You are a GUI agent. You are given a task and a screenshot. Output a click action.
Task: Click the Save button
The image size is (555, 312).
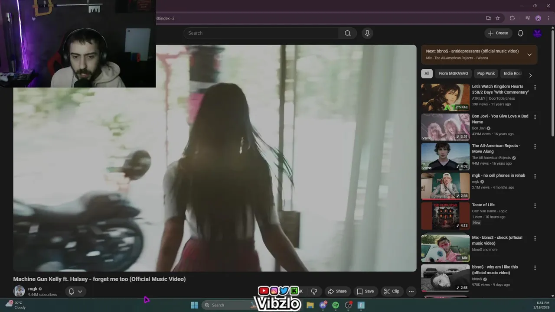(x=365, y=291)
